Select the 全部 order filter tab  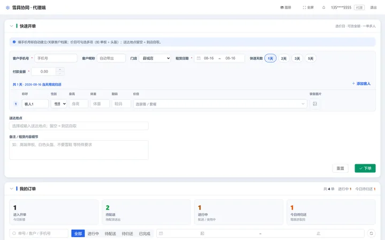[78, 234]
